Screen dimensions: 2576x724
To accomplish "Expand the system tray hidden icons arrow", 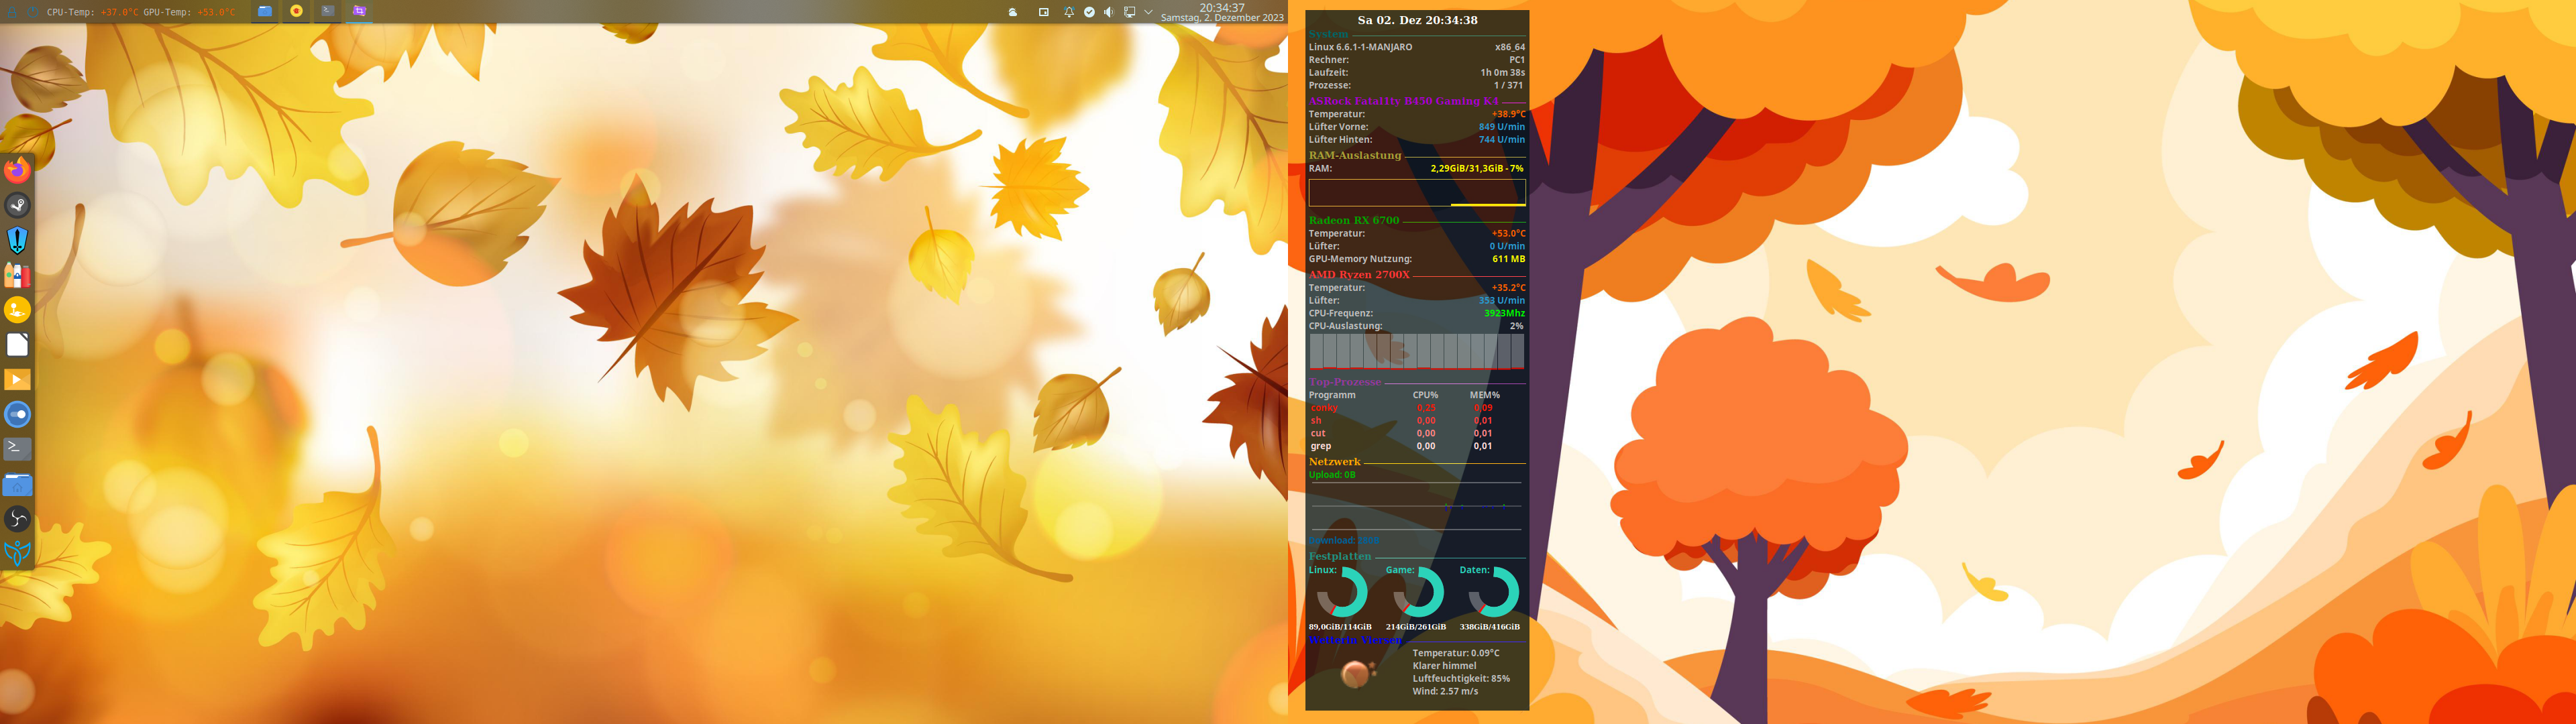I will (1149, 12).
